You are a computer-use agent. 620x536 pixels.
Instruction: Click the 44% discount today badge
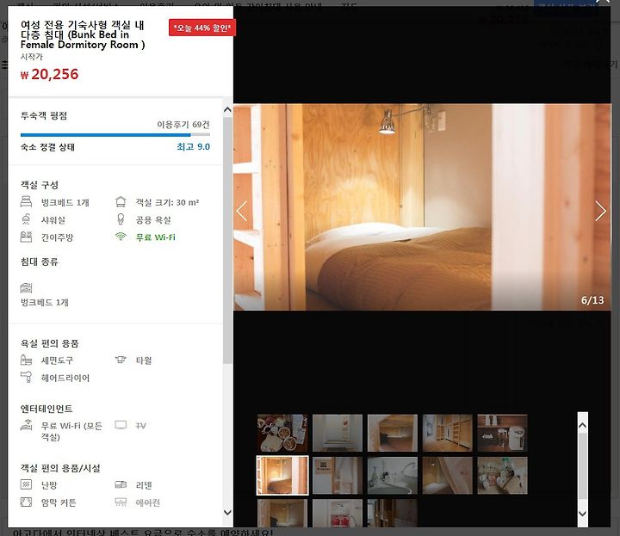click(x=202, y=28)
